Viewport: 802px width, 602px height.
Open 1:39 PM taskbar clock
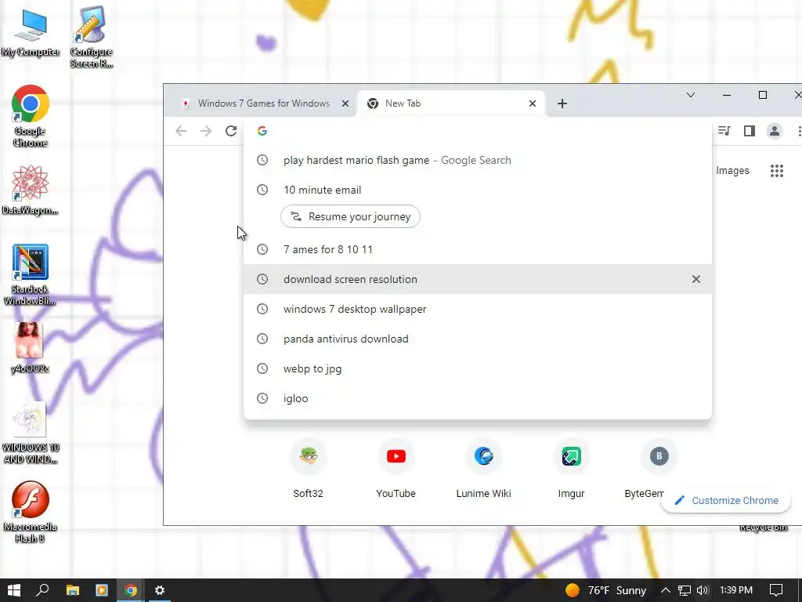pos(736,590)
